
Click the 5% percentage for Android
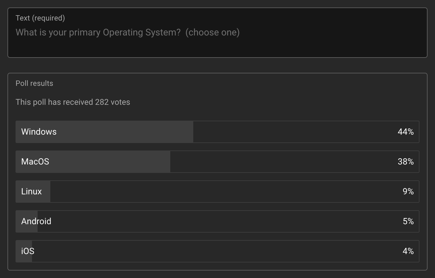pos(408,221)
